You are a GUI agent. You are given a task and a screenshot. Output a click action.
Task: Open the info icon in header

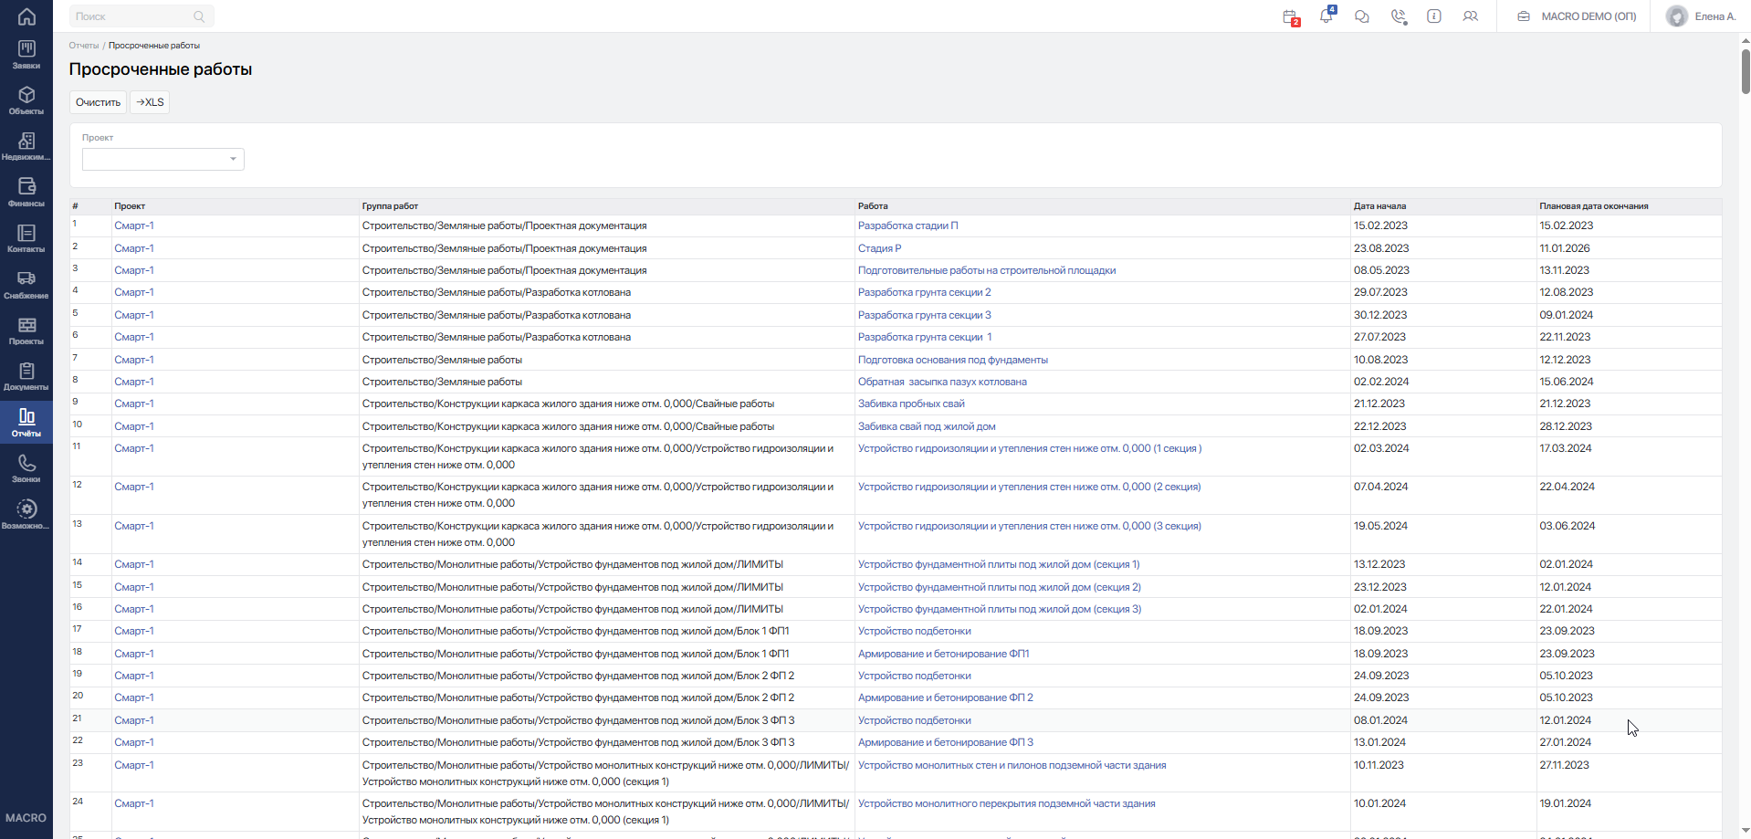click(1434, 16)
